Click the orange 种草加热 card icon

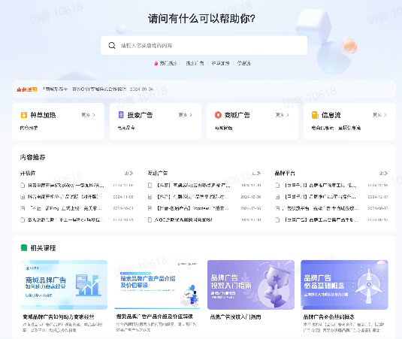(x=24, y=115)
